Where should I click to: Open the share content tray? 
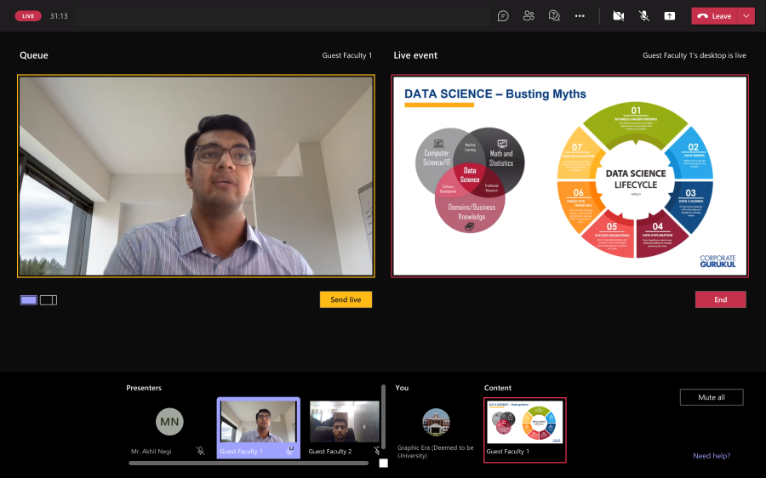[669, 16]
